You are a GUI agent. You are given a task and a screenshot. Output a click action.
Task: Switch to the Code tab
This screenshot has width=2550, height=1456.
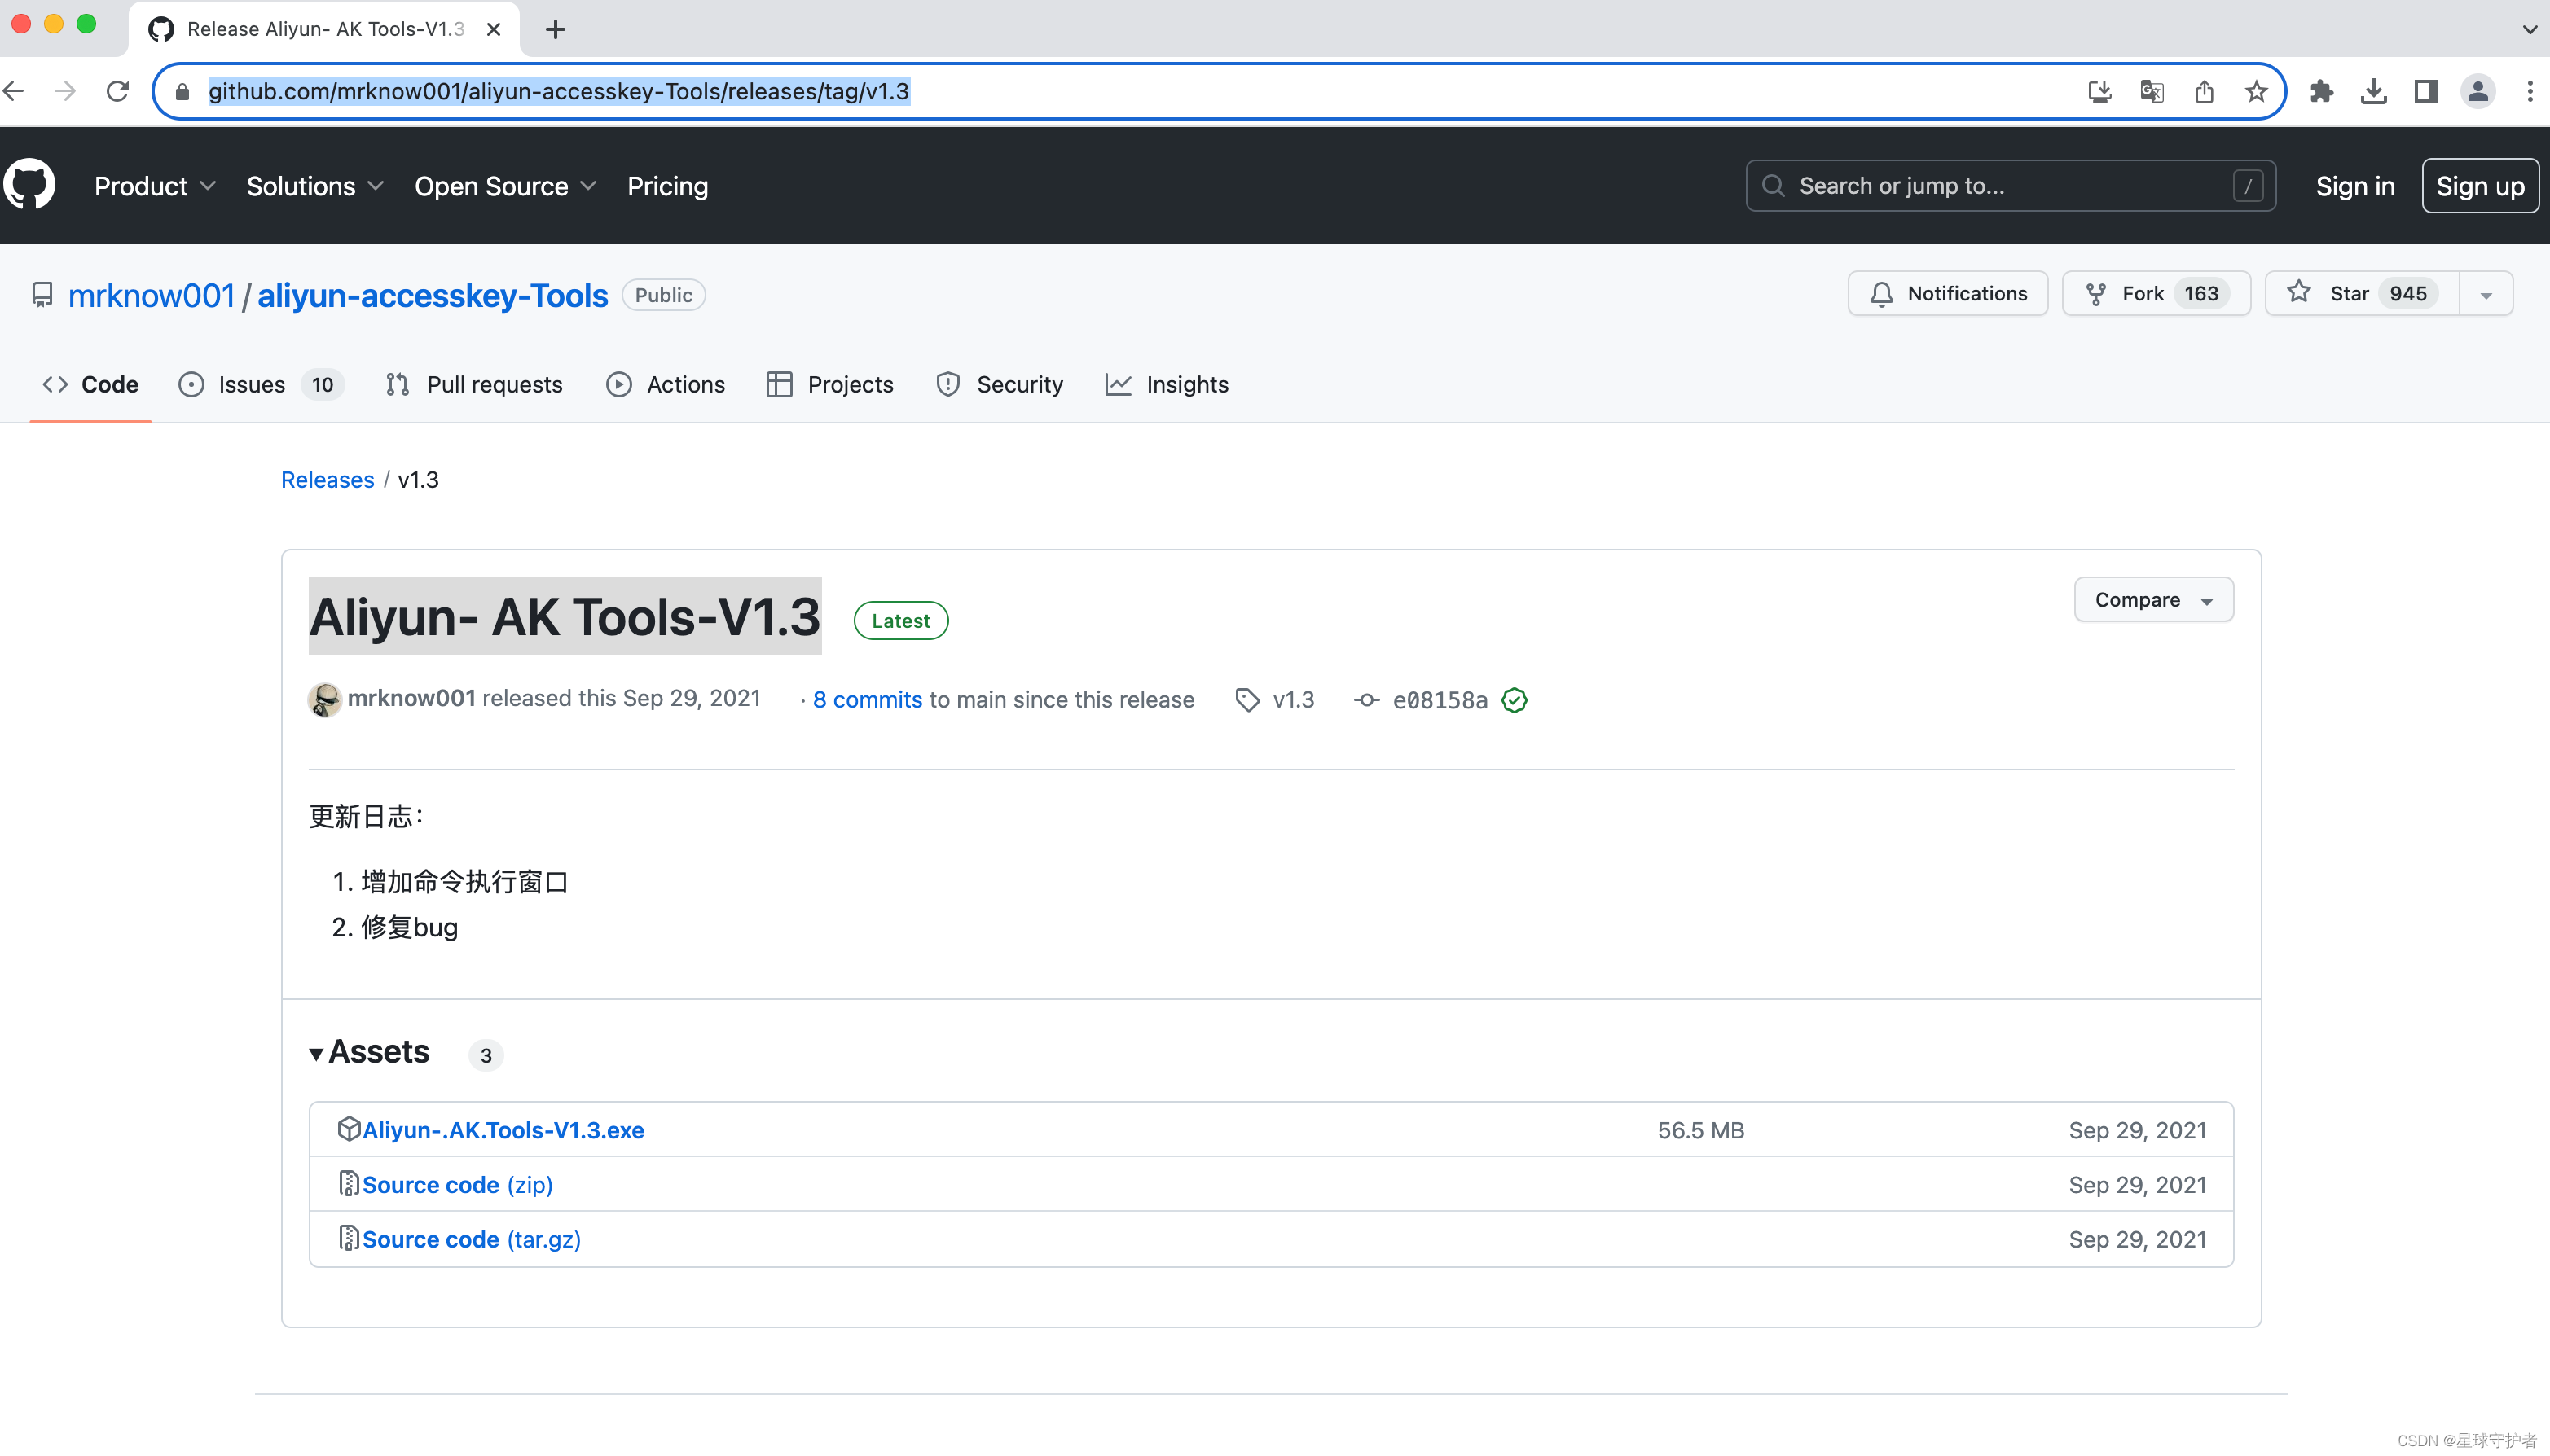click(90, 384)
